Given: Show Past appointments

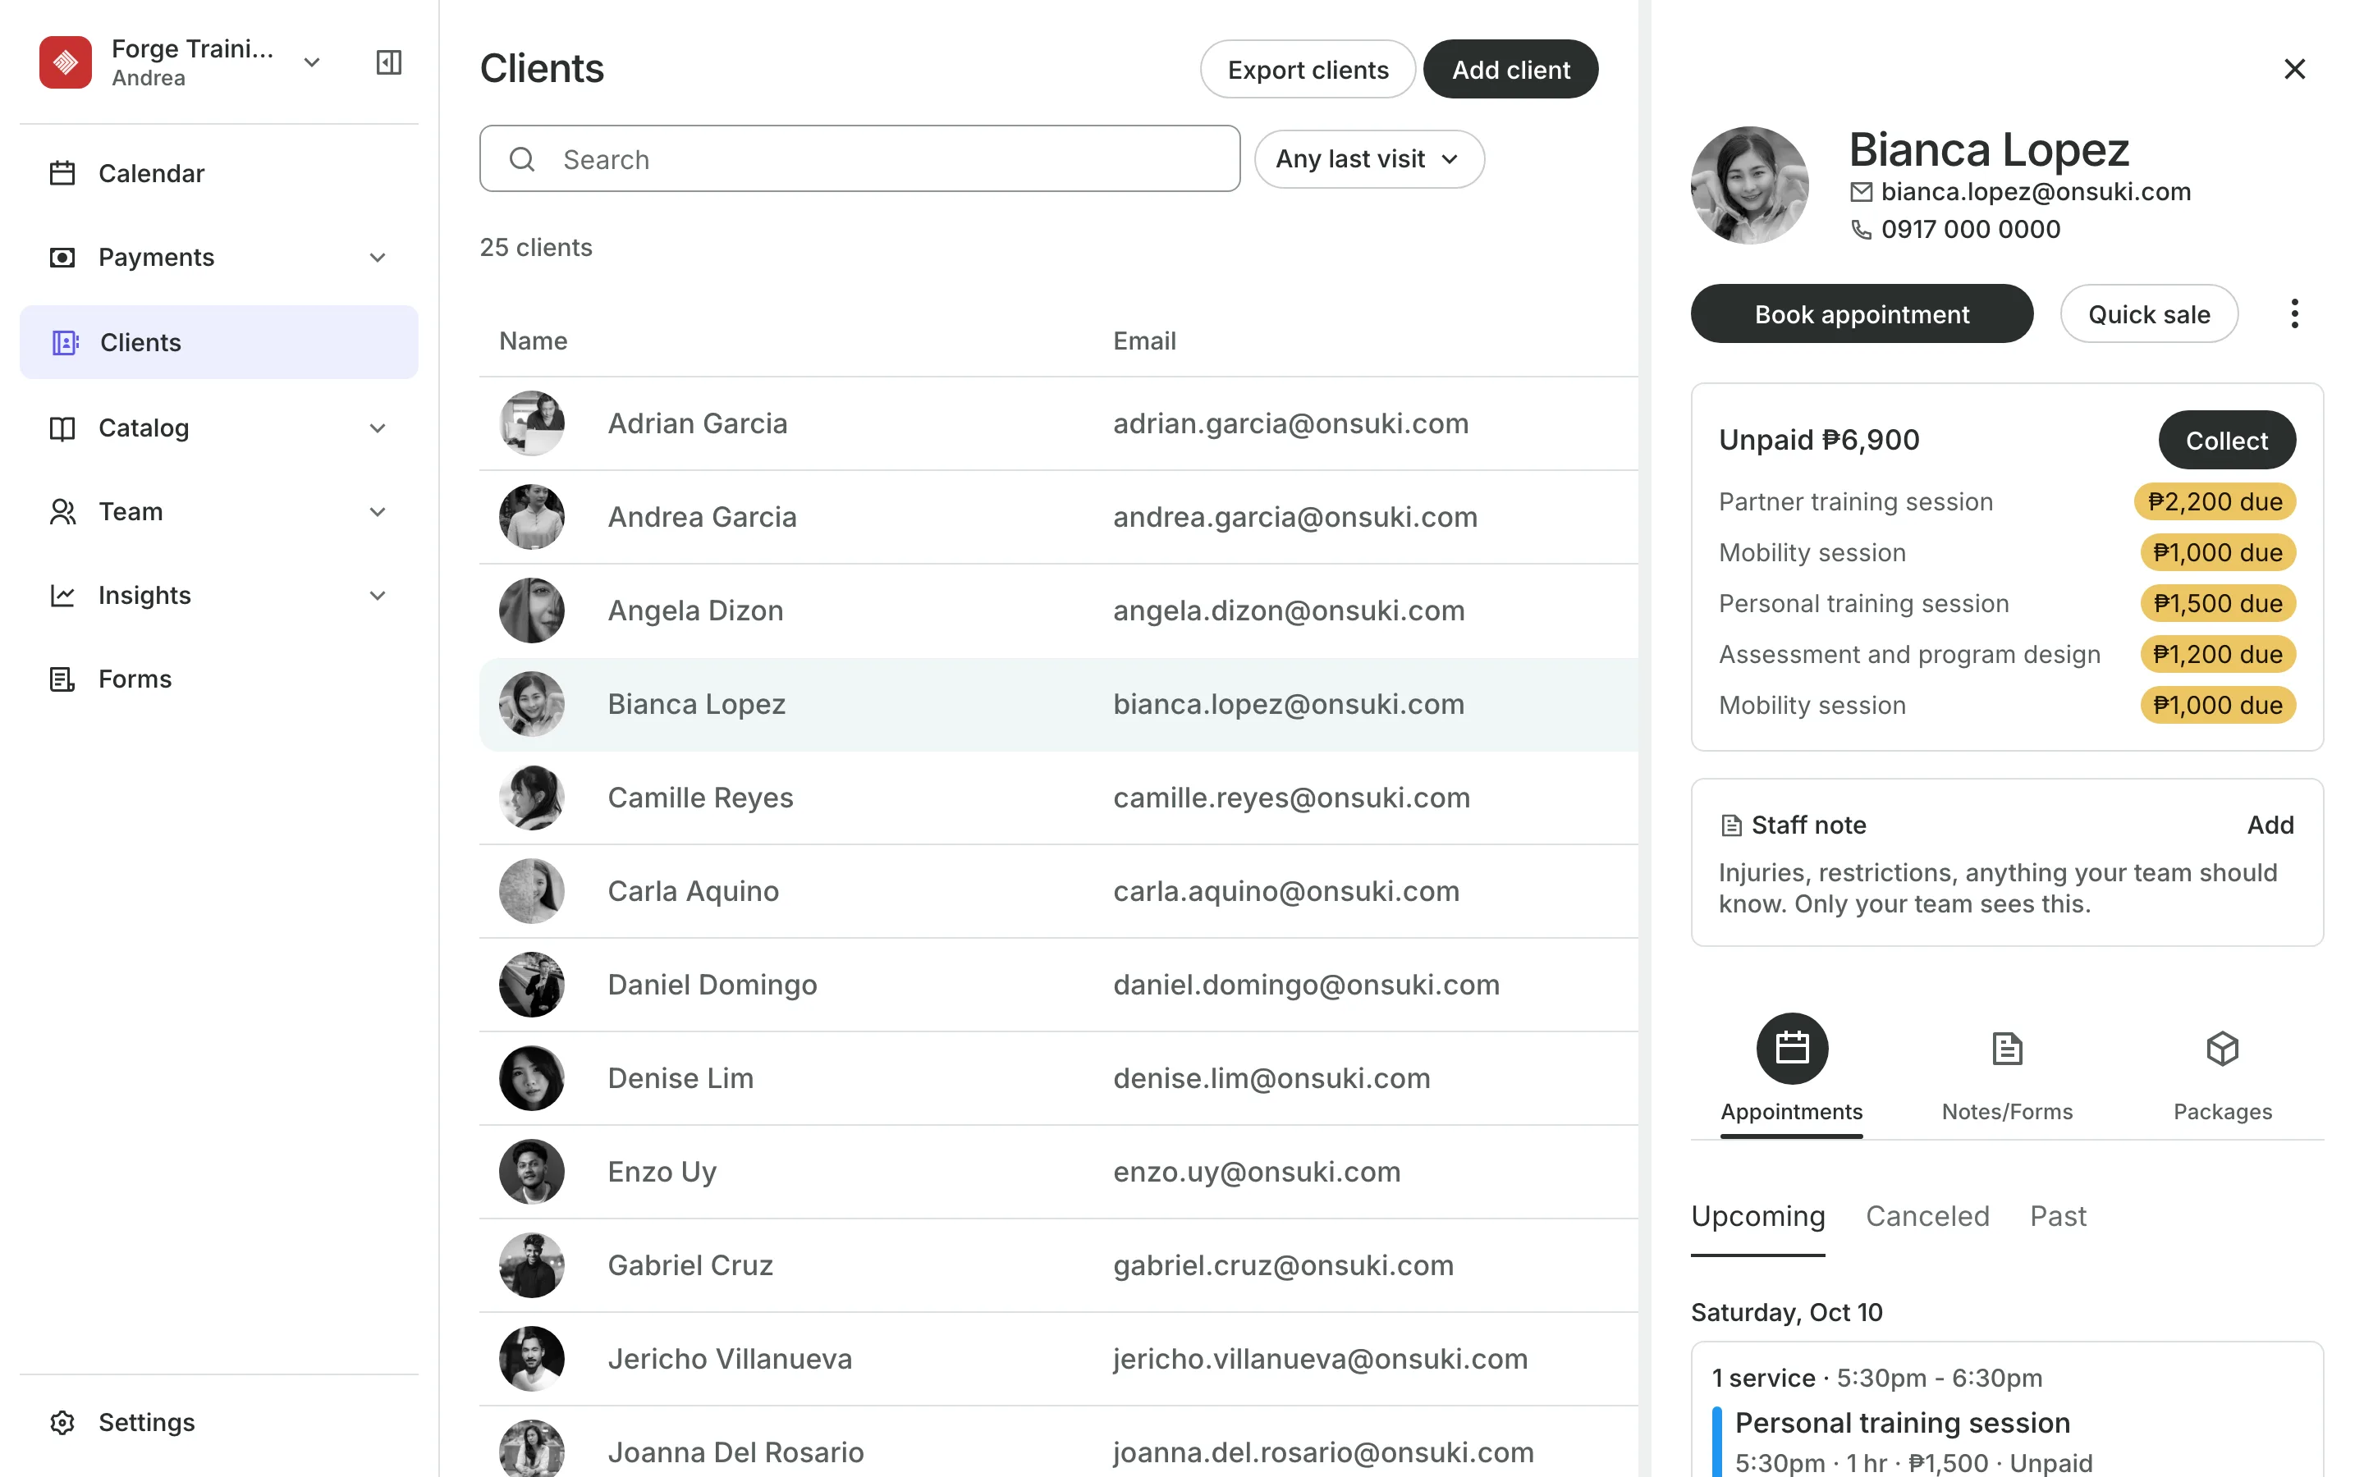Looking at the screenshot, I should (2057, 1216).
